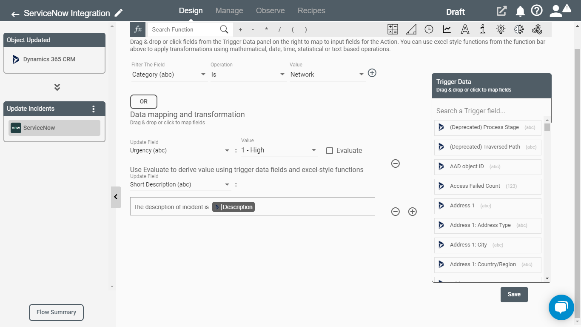The image size is (581, 327).
Task: Open AI brain functions icon
Action: [x=519, y=29]
